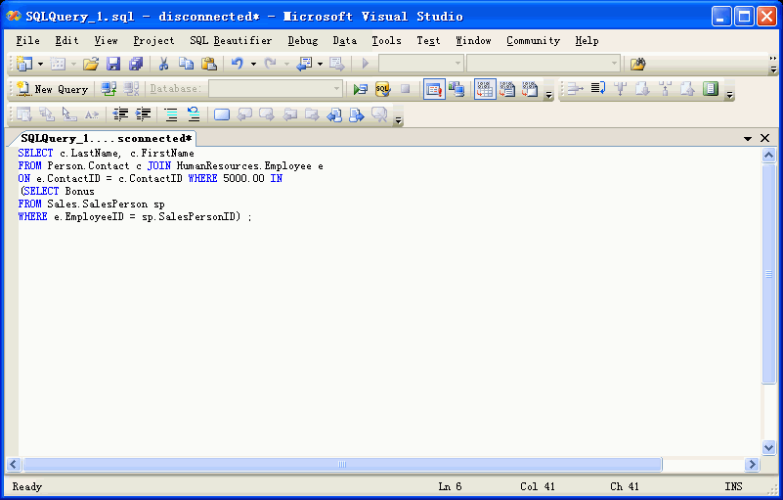Open the standard toolbar overflow options
Image resolution: width=783 pixels, height=500 pixels.
pos(773,64)
